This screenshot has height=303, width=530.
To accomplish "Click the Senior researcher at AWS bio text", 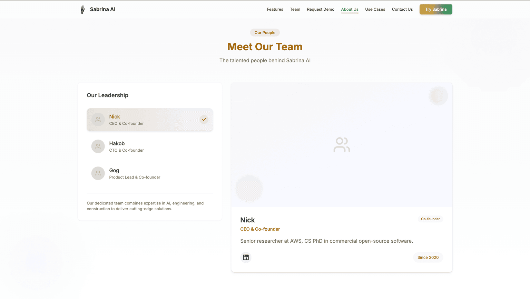I will click(326, 241).
